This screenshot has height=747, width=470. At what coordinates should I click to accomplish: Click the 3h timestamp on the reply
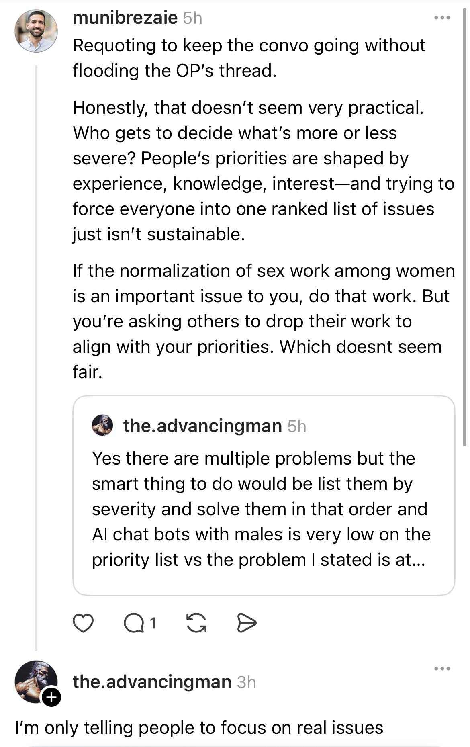(246, 682)
